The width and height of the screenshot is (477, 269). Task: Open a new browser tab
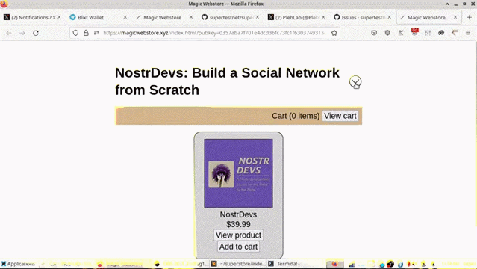pos(469,18)
